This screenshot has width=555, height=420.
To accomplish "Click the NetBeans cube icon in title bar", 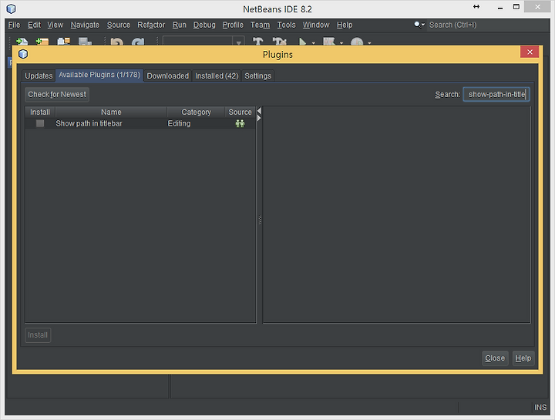I will [x=12, y=8].
